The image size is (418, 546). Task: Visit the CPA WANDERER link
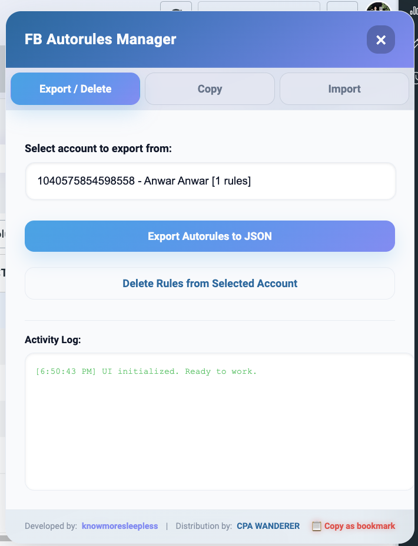pyautogui.click(x=268, y=526)
